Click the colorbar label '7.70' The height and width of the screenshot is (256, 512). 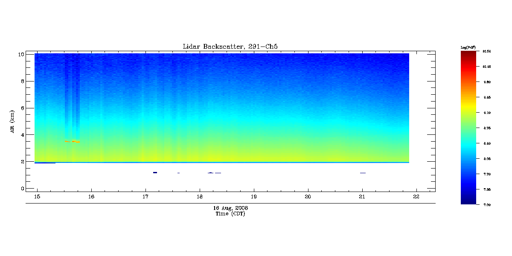click(x=487, y=174)
